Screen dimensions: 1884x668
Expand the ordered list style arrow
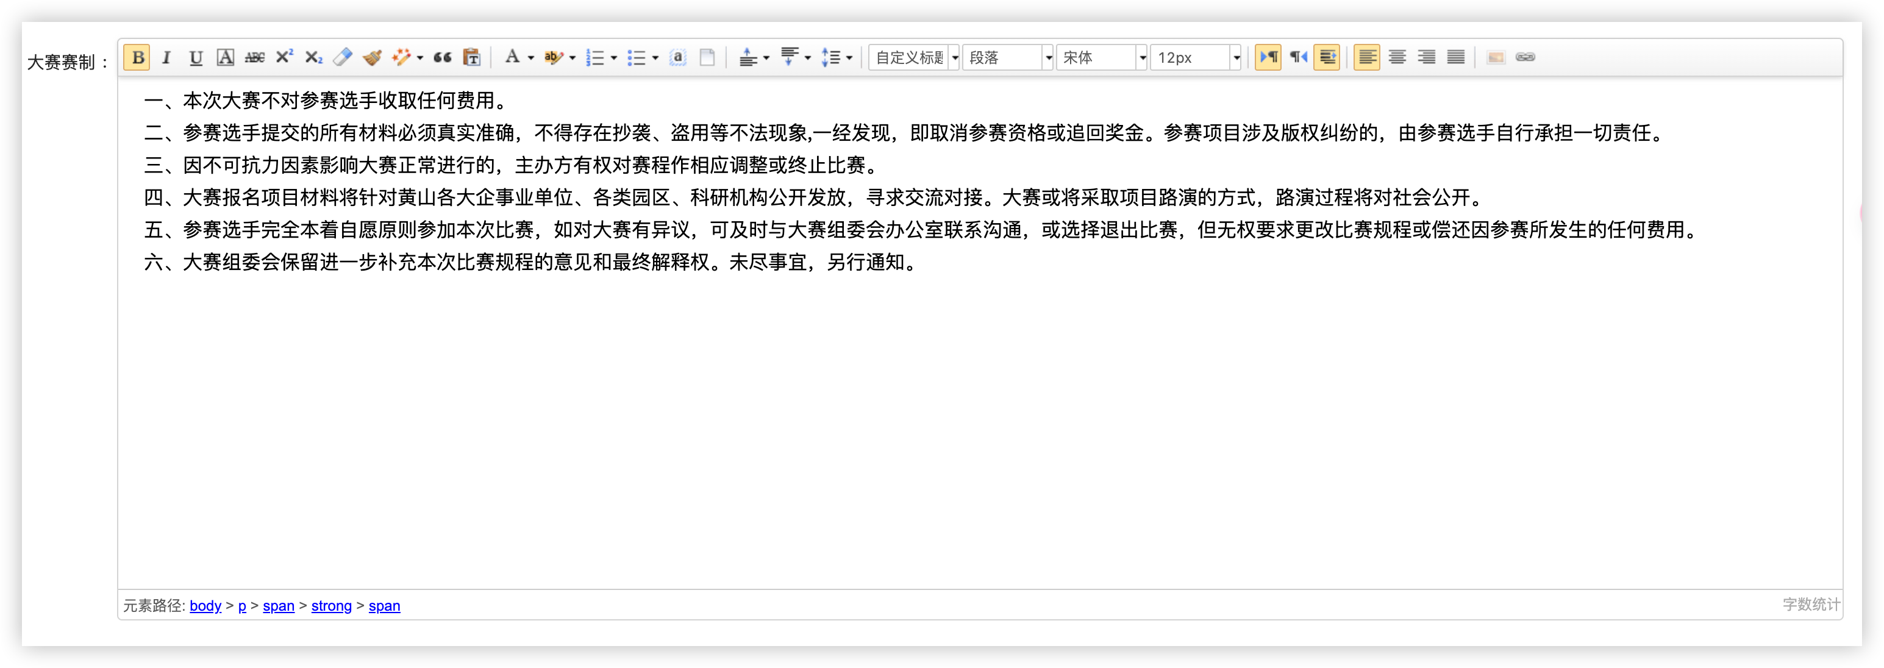coord(613,57)
